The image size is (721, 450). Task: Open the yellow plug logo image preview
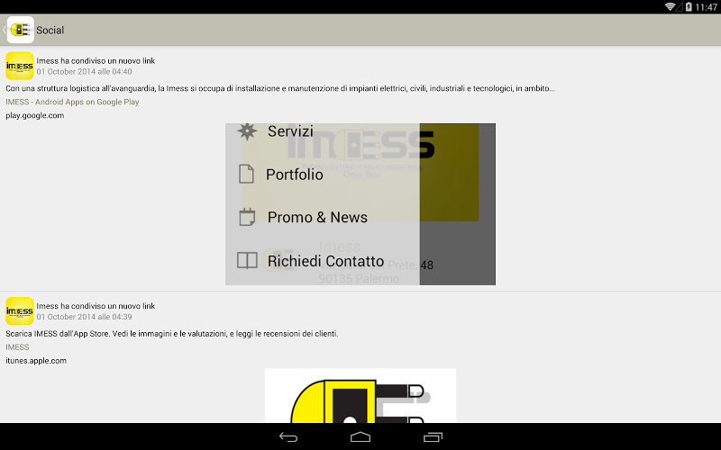[360, 395]
